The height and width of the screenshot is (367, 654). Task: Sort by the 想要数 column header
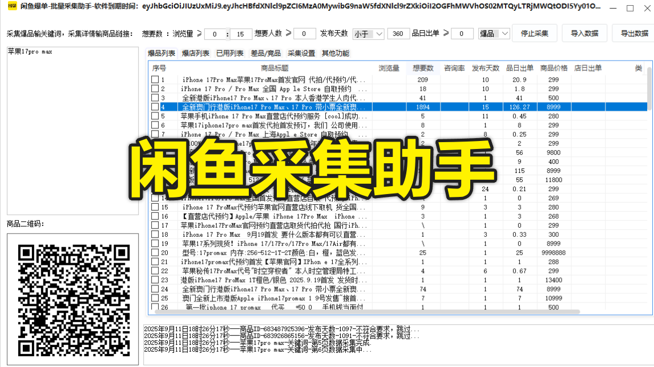click(x=422, y=68)
